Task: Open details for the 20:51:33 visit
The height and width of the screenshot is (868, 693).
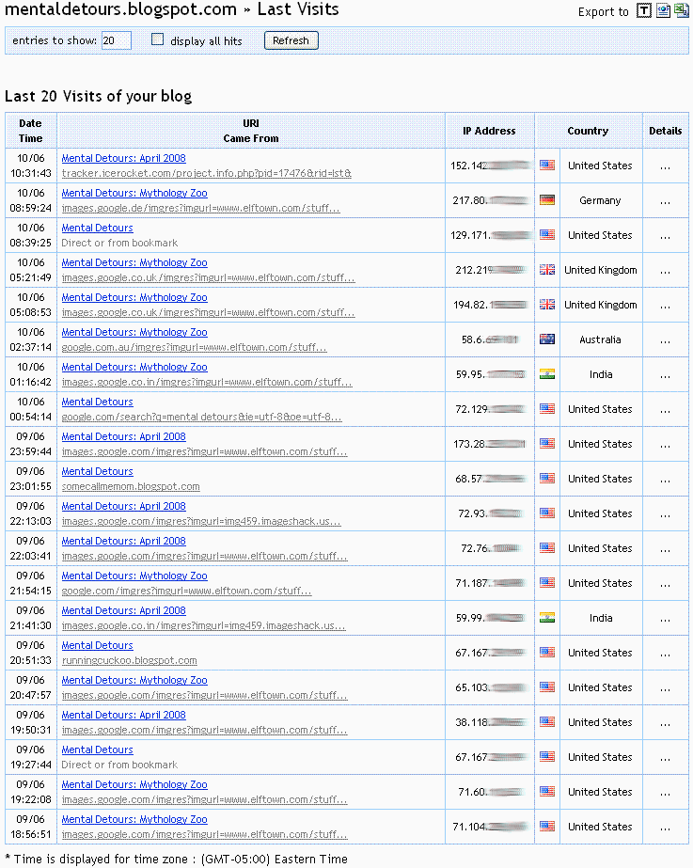Action: pos(666,655)
